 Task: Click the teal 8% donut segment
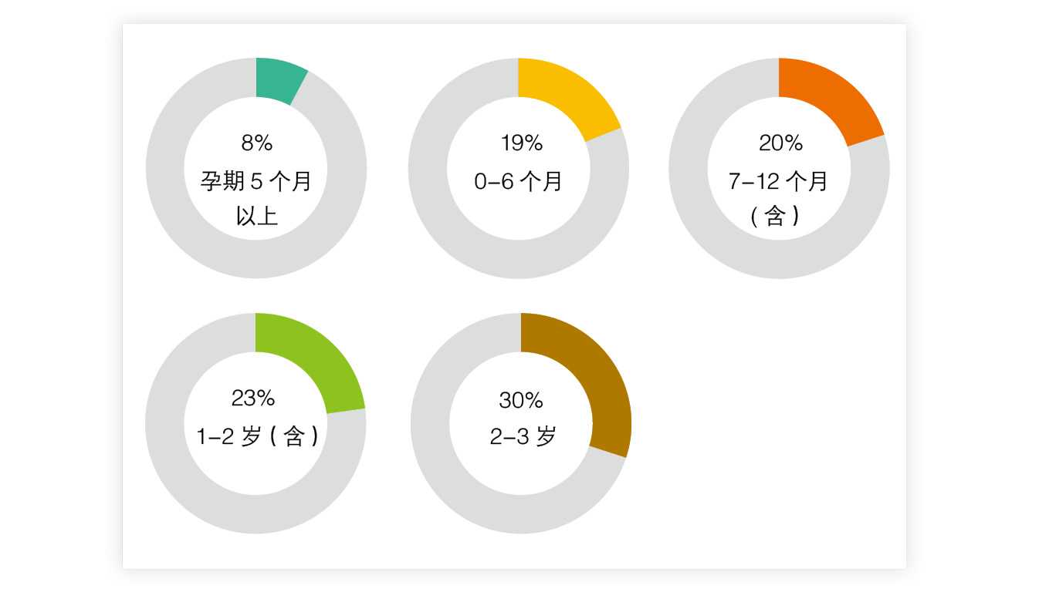click(x=278, y=80)
